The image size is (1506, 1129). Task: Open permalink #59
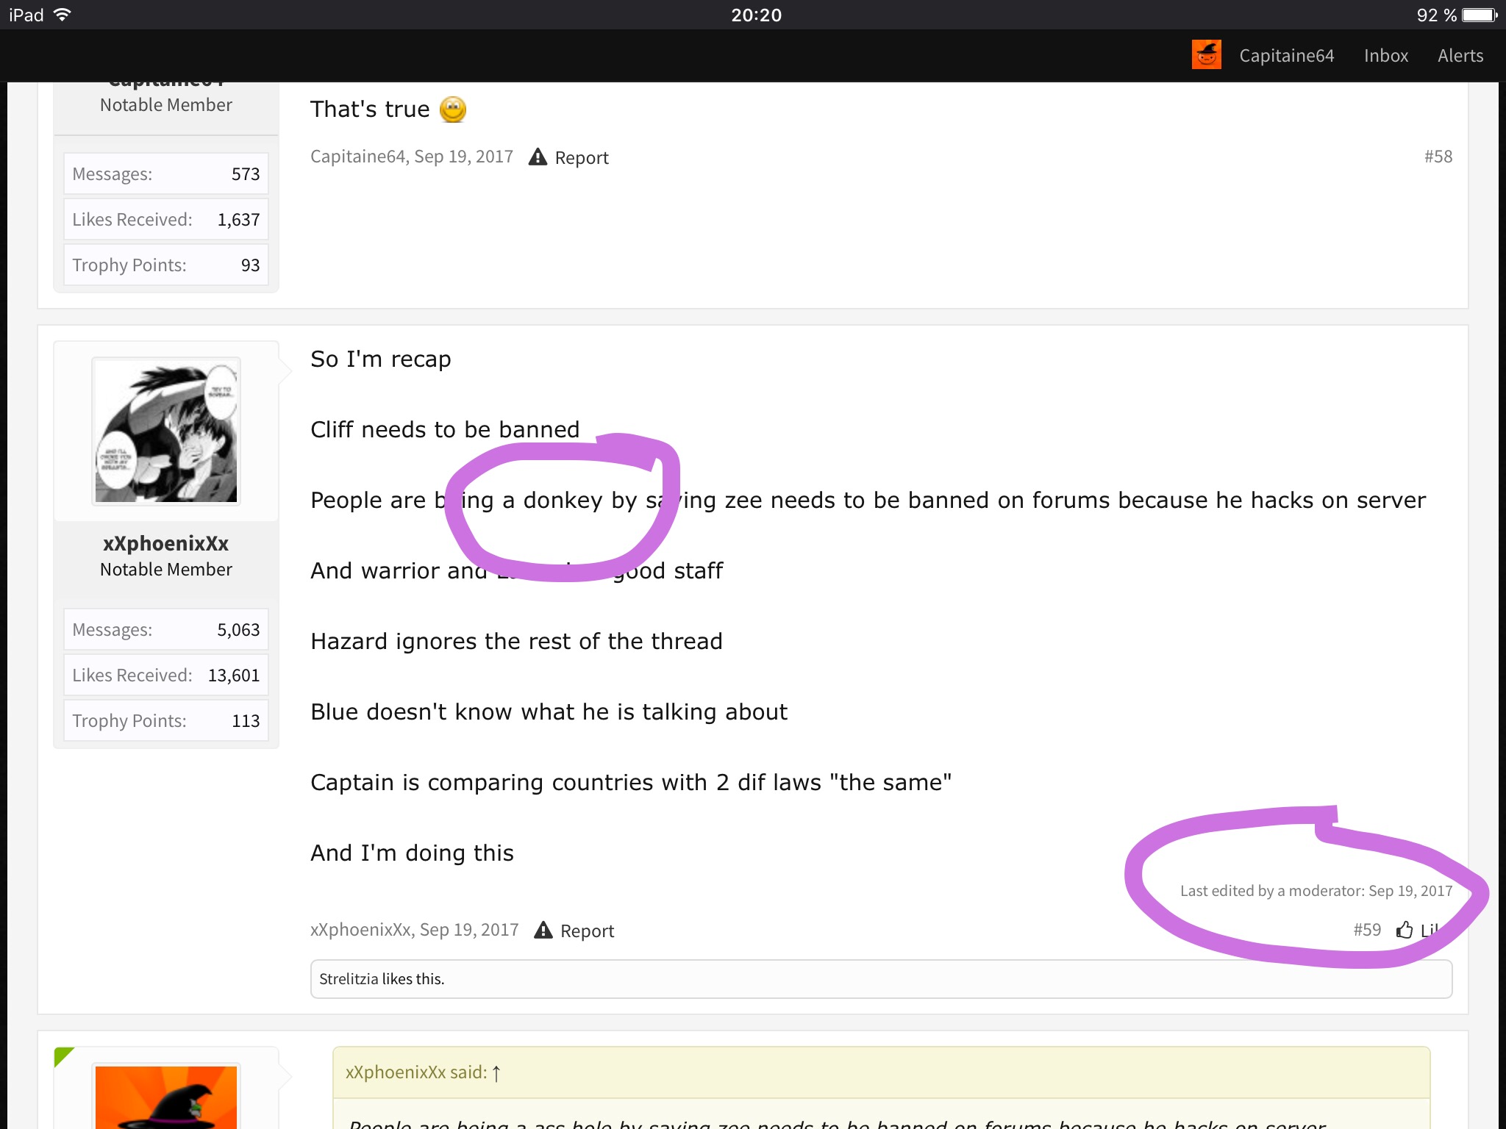click(x=1367, y=930)
